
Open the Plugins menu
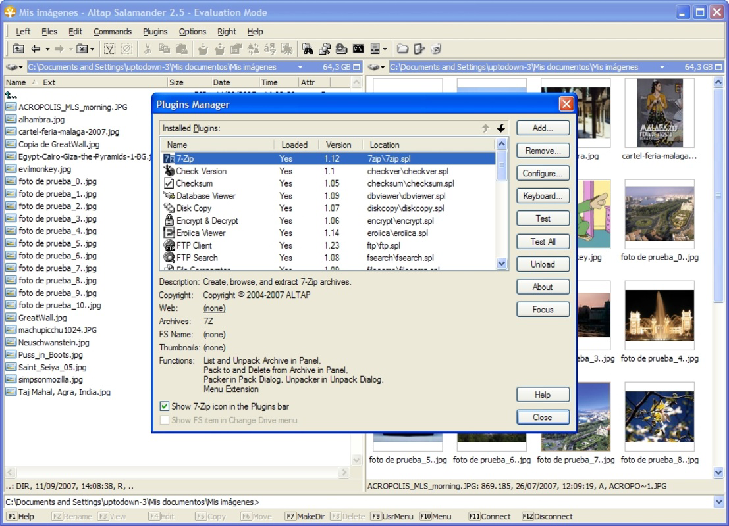[x=155, y=32]
